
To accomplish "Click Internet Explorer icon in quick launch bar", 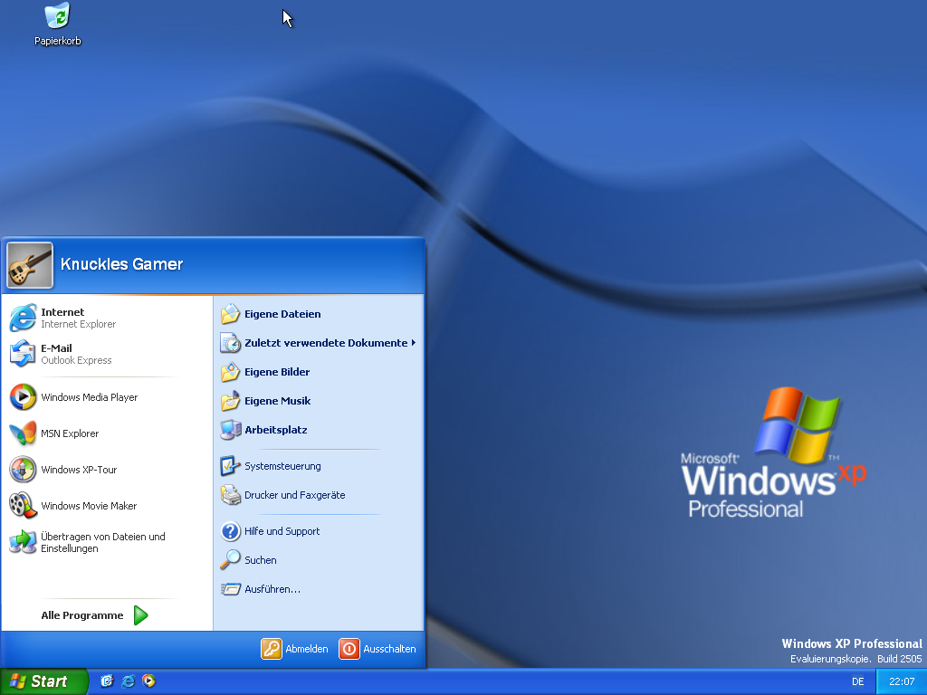I will 128,681.
